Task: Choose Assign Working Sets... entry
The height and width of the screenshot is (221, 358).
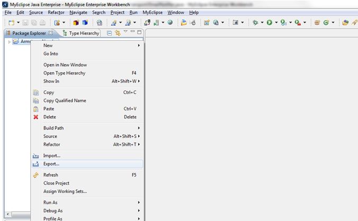Action: click(87, 191)
